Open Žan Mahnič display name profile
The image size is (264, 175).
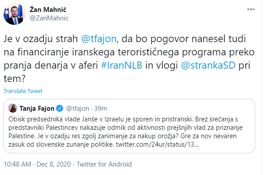click(48, 10)
